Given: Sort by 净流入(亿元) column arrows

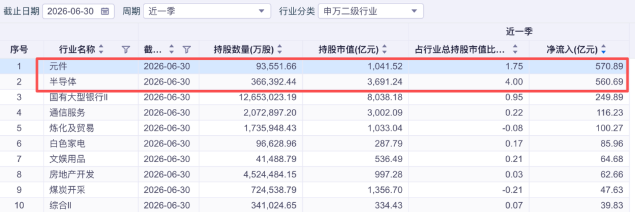Looking at the screenshot, I should (x=604, y=50).
